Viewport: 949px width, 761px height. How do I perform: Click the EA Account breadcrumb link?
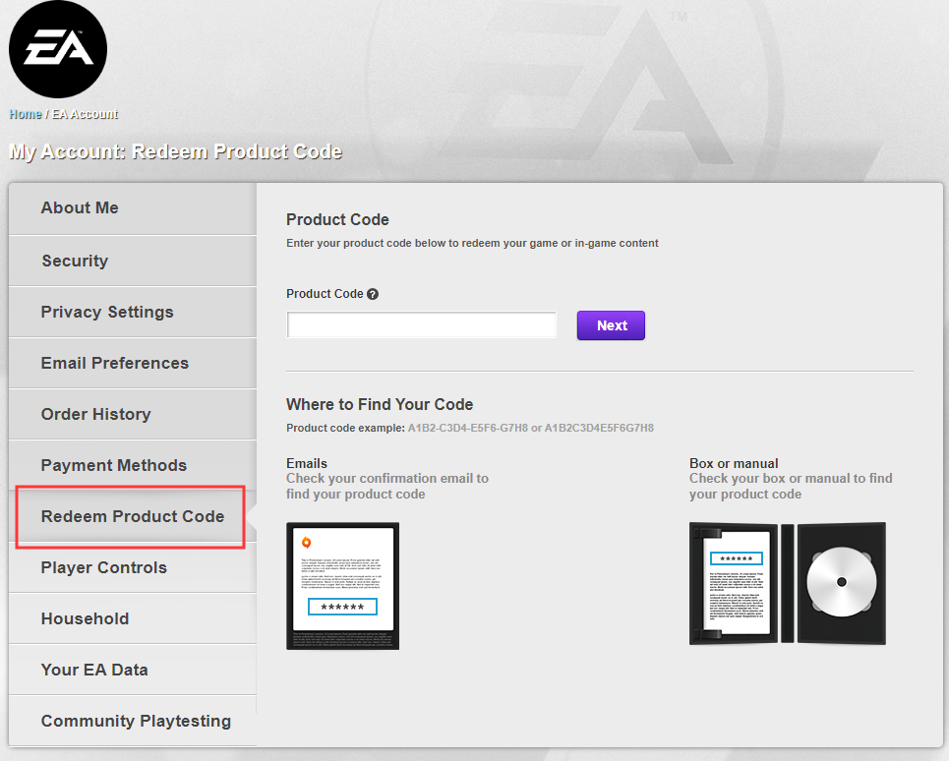coord(85,114)
